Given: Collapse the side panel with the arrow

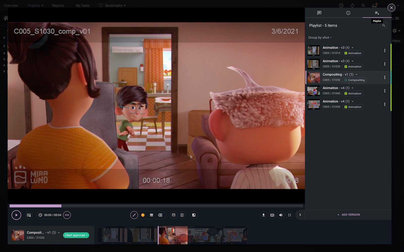Looking at the screenshot, I should (300, 215).
